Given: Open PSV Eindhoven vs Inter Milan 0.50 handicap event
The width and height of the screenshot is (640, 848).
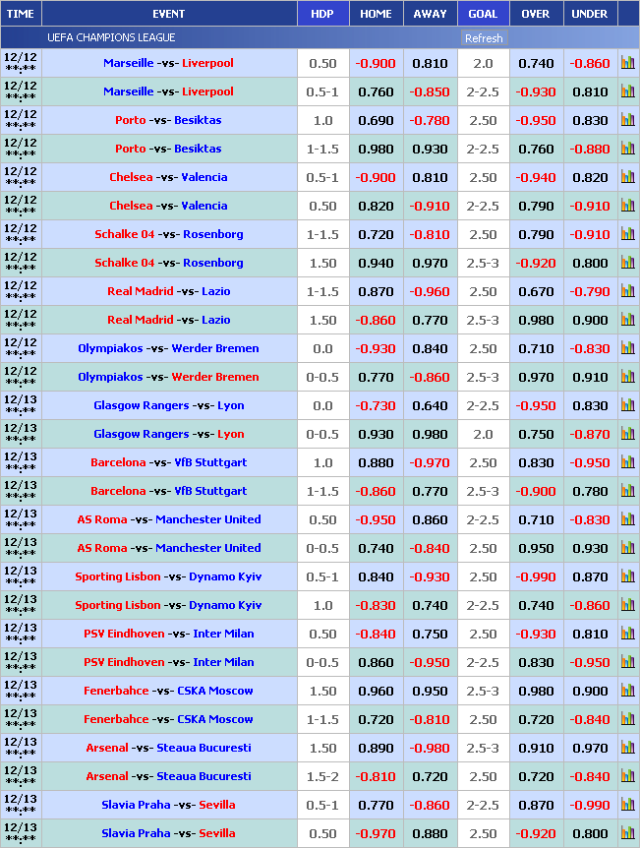Looking at the screenshot, I should point(168,634).
